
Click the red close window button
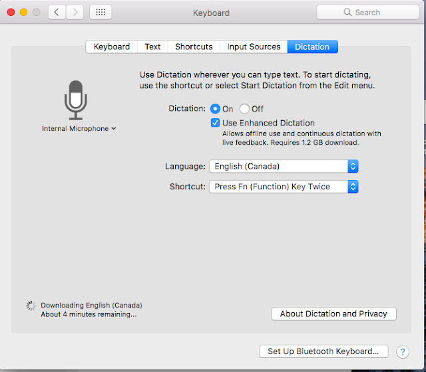point(11,12)
